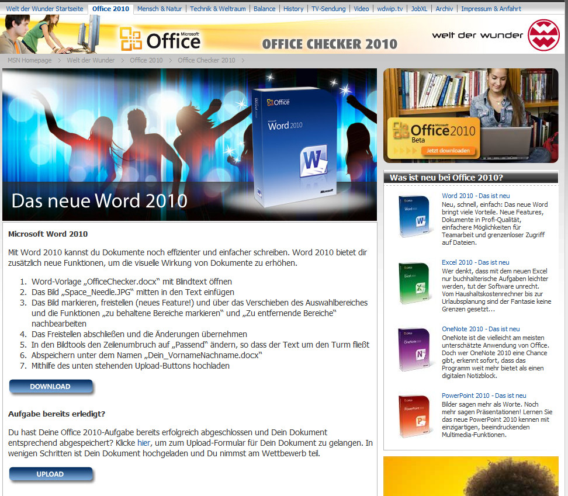Open 'PowerPoint 2010 - Das ist neu' link
The image size is (568, 496).
pos(484,396)
